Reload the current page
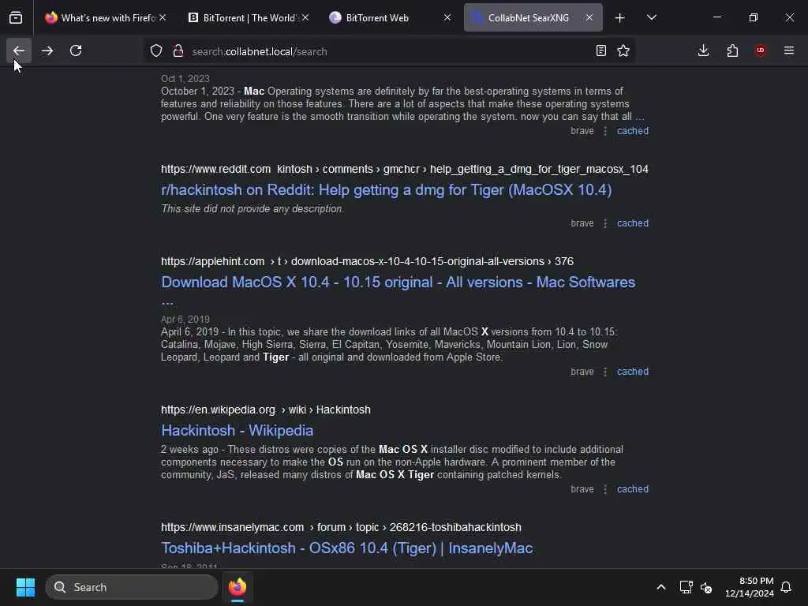808x606 pixels. click(x=76, y=50)
